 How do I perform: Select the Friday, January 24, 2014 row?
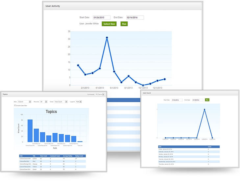pyautogui.click(x=189, y=149)
